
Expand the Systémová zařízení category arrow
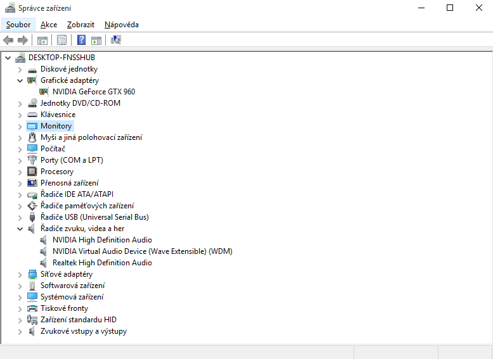pyautogui.click(x=20, y=297)
